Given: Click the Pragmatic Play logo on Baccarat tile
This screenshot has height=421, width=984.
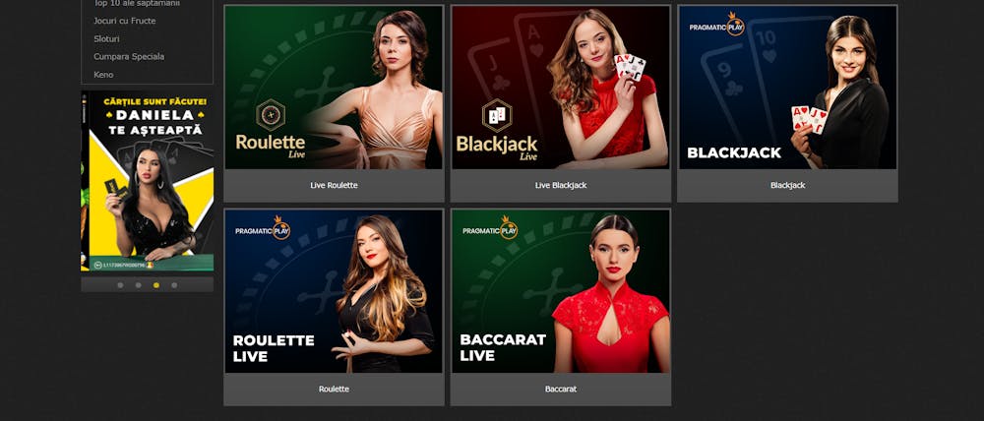Looking at the screenshot, I should click(490, 228).
